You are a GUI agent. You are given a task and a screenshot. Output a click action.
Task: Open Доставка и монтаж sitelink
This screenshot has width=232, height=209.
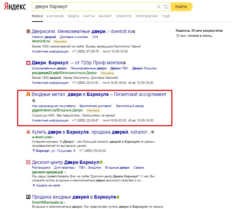point(74,37)
